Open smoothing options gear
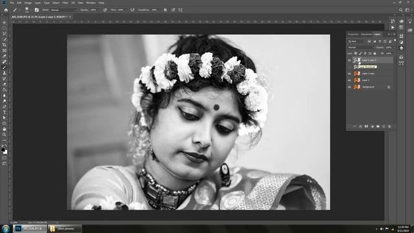 coord(166,10)
